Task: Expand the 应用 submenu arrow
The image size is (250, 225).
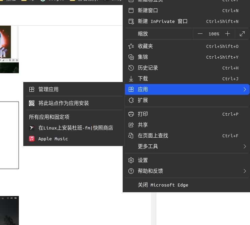Action: tap(245, 89)
